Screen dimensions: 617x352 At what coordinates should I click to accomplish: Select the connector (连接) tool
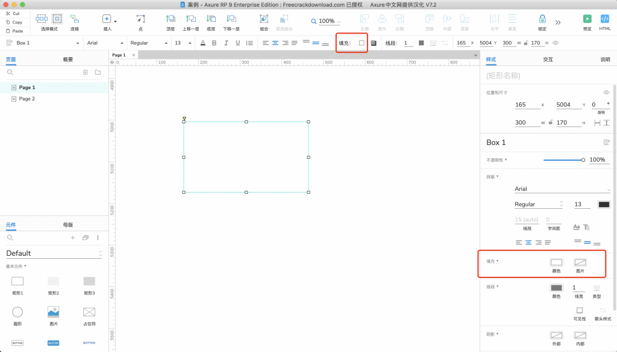(x=74, y=19)
